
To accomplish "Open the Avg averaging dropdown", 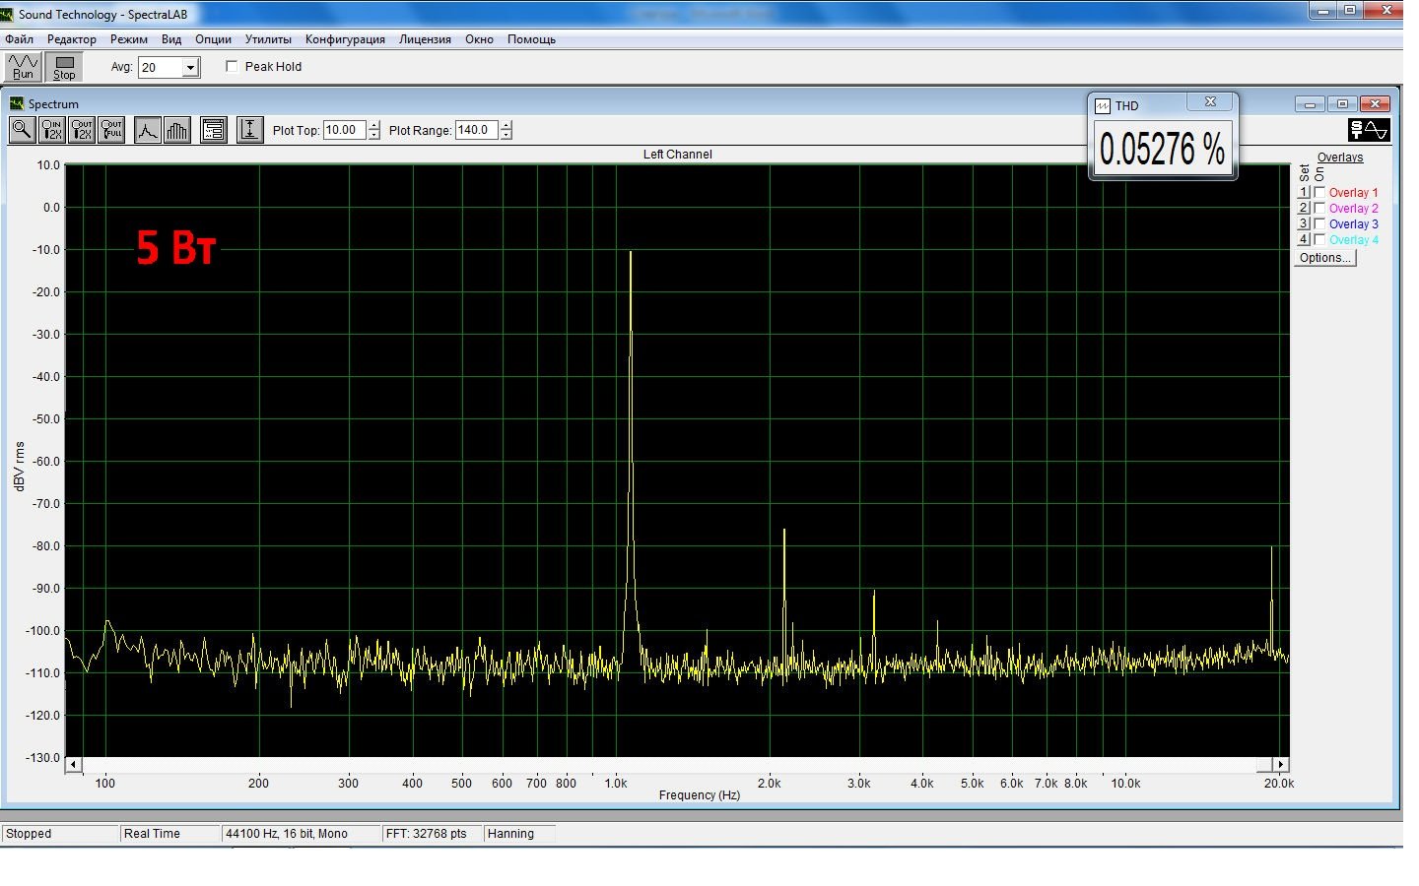I will coord(190,68).
